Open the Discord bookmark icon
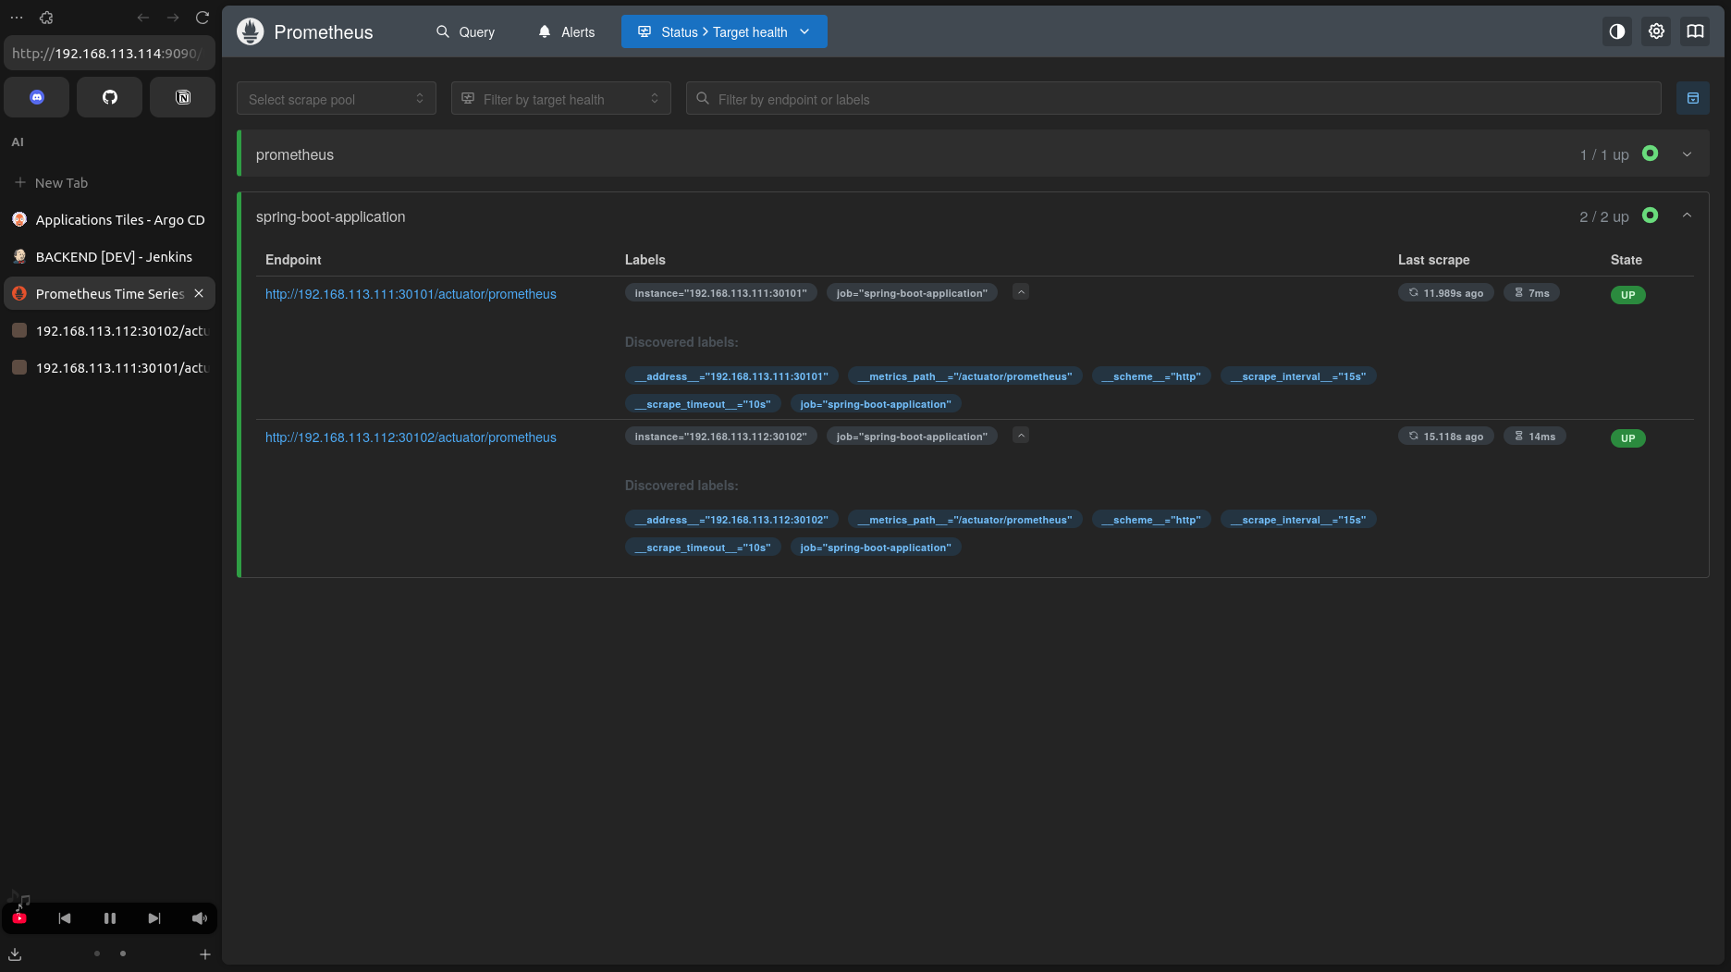 point(37,97)
